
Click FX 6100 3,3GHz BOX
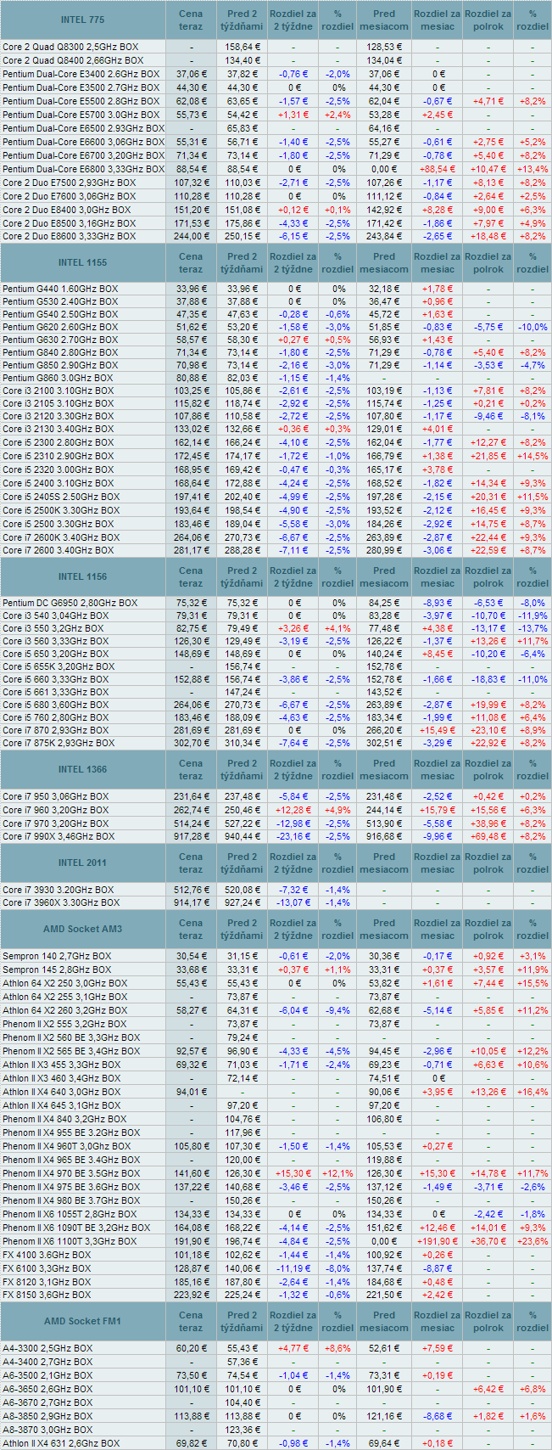click(47, 1268)
